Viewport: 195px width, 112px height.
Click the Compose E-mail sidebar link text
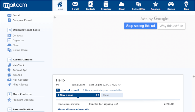(x=22, y=20)
